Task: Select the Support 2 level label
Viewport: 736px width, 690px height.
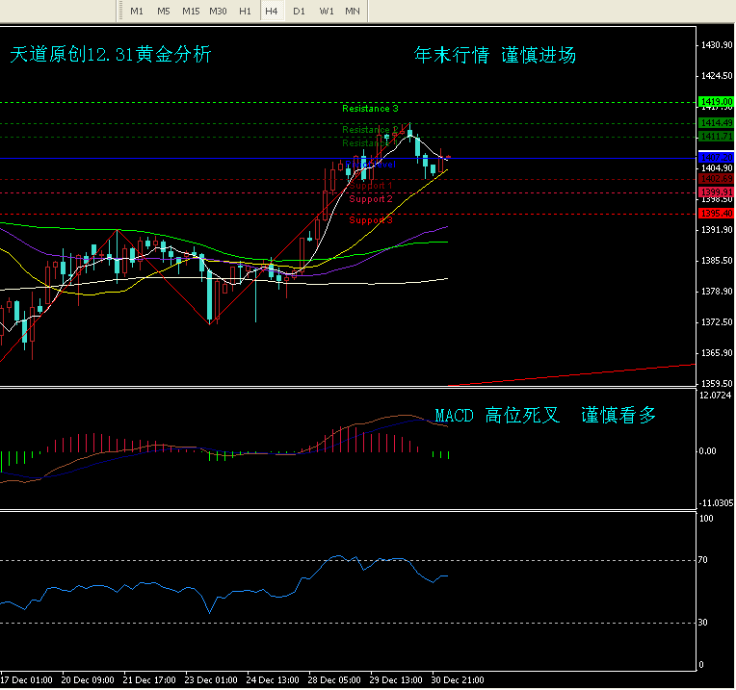Action: (x=371, y=199)
